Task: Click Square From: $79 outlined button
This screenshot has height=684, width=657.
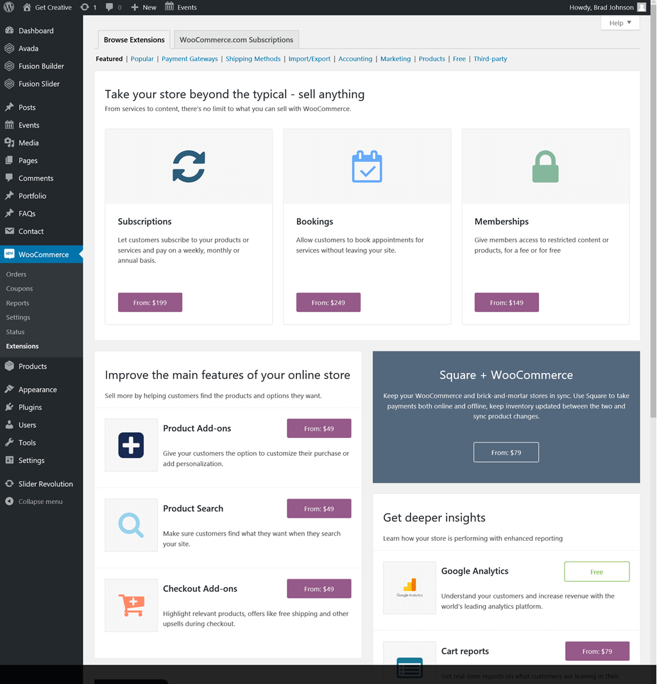Action: 506,452
